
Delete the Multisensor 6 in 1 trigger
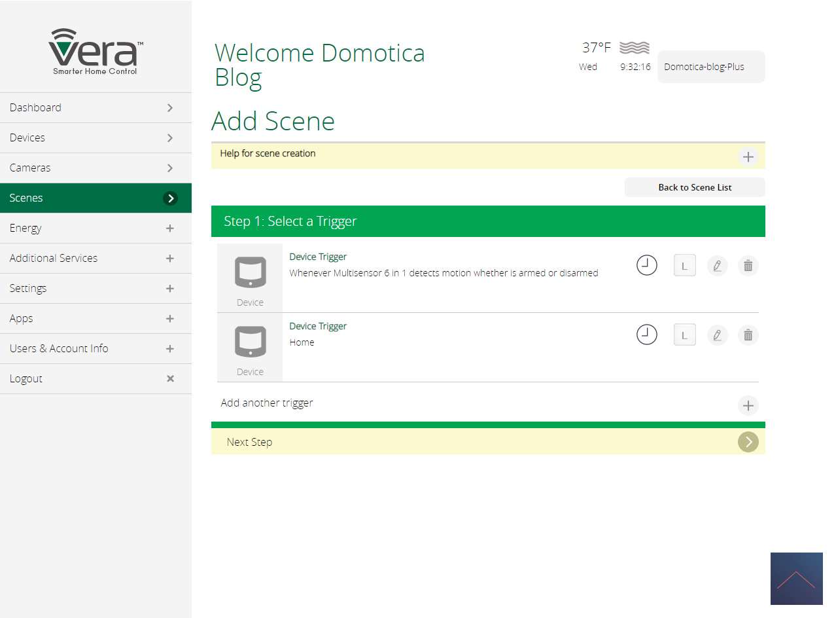point(748,266)
